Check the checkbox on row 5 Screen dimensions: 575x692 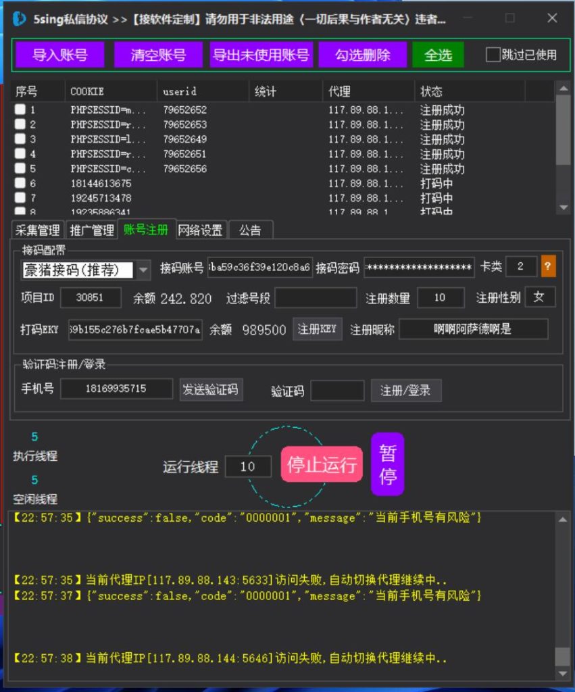20,169
